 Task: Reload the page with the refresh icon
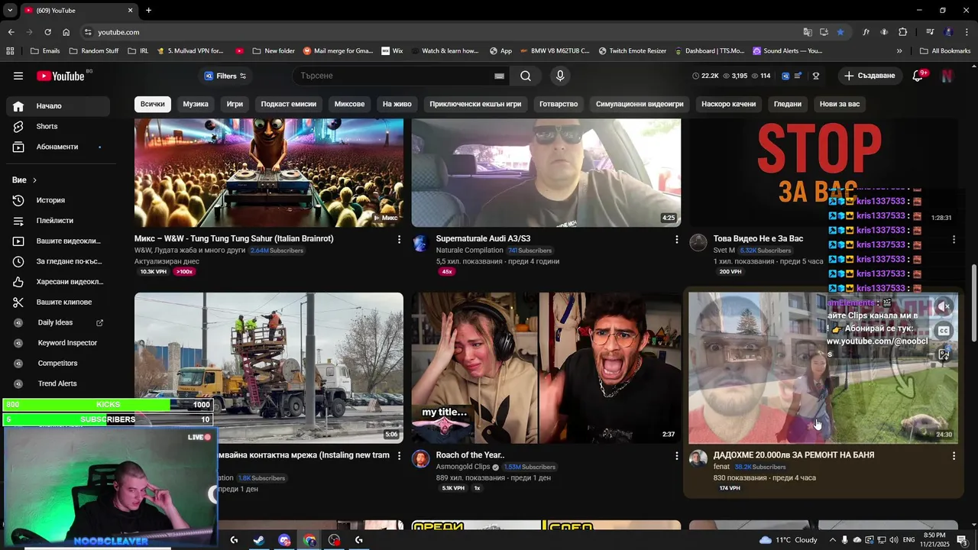tap(47, 32)
